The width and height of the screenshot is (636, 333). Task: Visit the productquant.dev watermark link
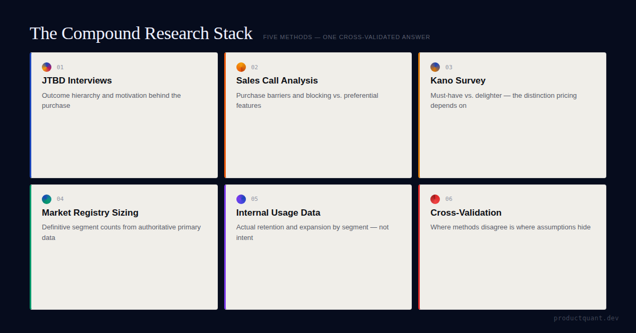coord(586,318)
